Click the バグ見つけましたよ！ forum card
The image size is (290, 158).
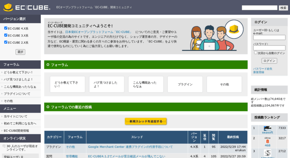(x=107, y=84)
